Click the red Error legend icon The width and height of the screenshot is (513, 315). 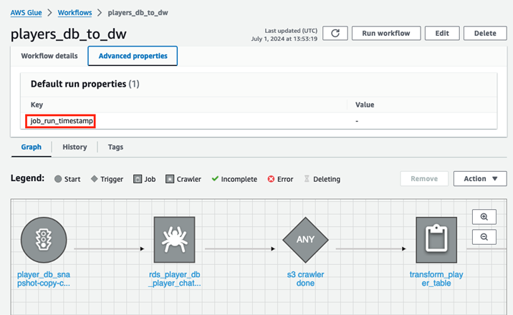point(271,179)
